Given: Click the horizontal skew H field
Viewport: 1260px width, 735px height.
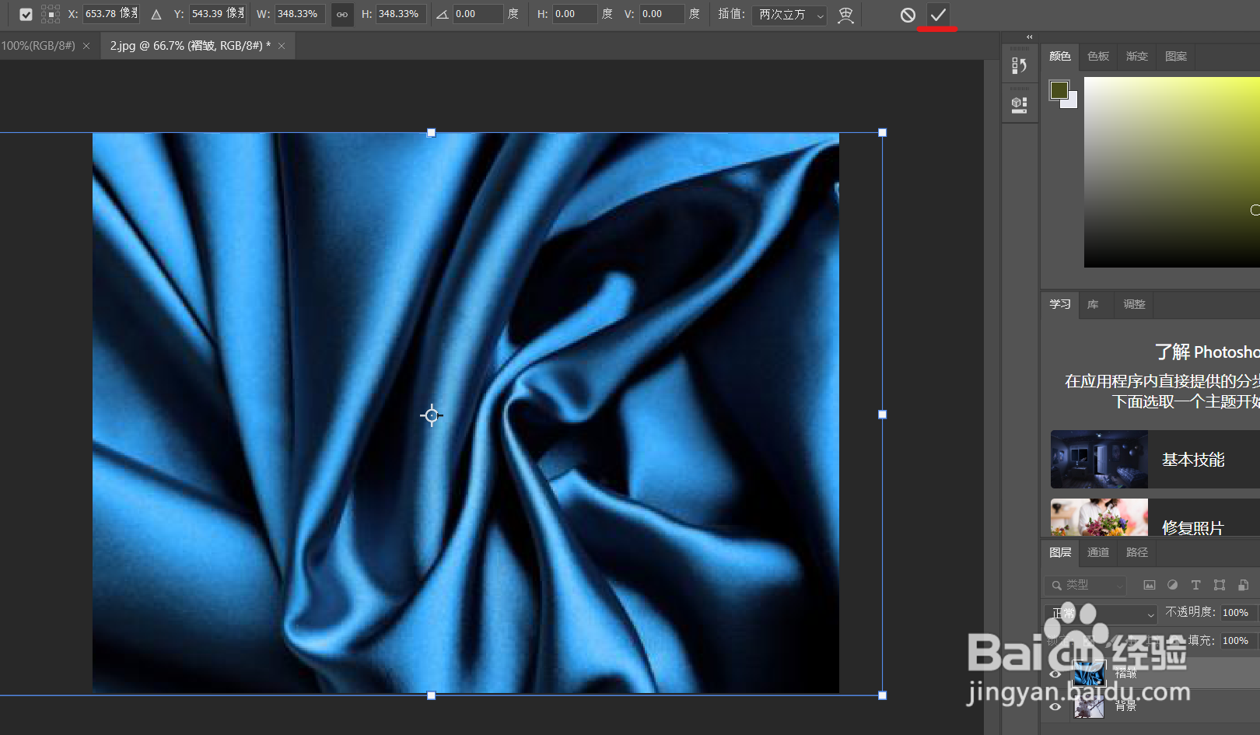Looking at the screenshot, I should coord(575,14).
